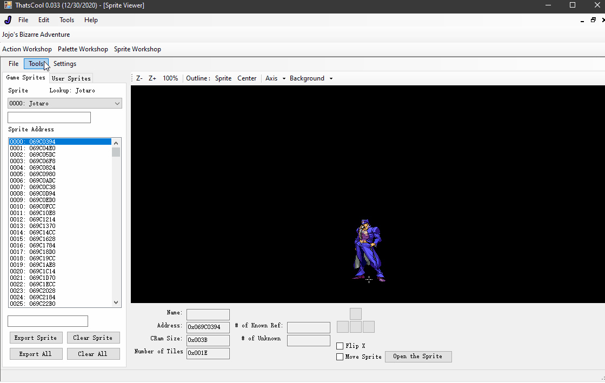Select sprite address 0010: 069C0FCC
Viewport: 605px width, 383px height.
coord(60,206)
